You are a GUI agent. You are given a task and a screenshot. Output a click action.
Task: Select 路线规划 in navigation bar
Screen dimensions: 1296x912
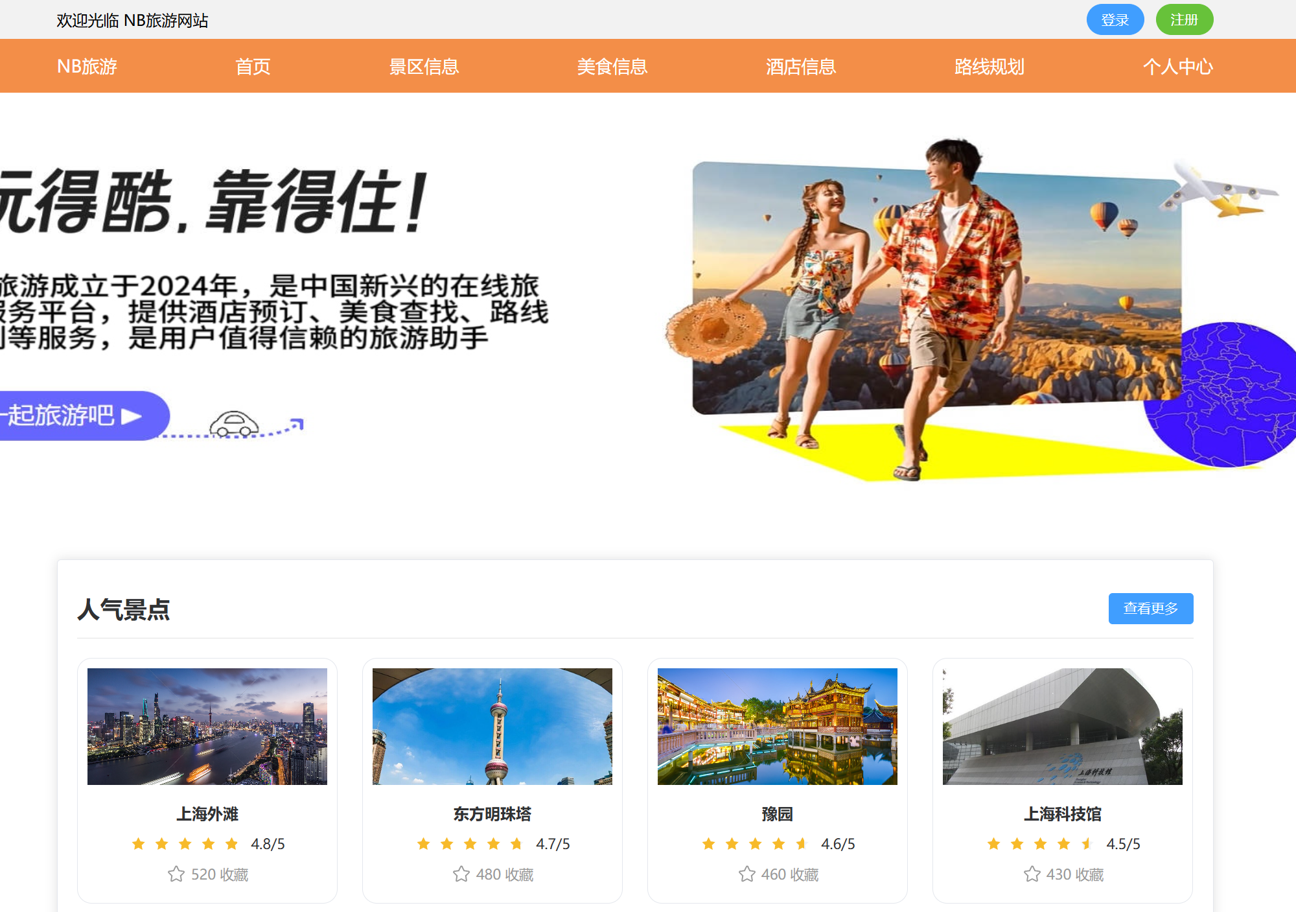pyautogui.click(x=989, y=66)
